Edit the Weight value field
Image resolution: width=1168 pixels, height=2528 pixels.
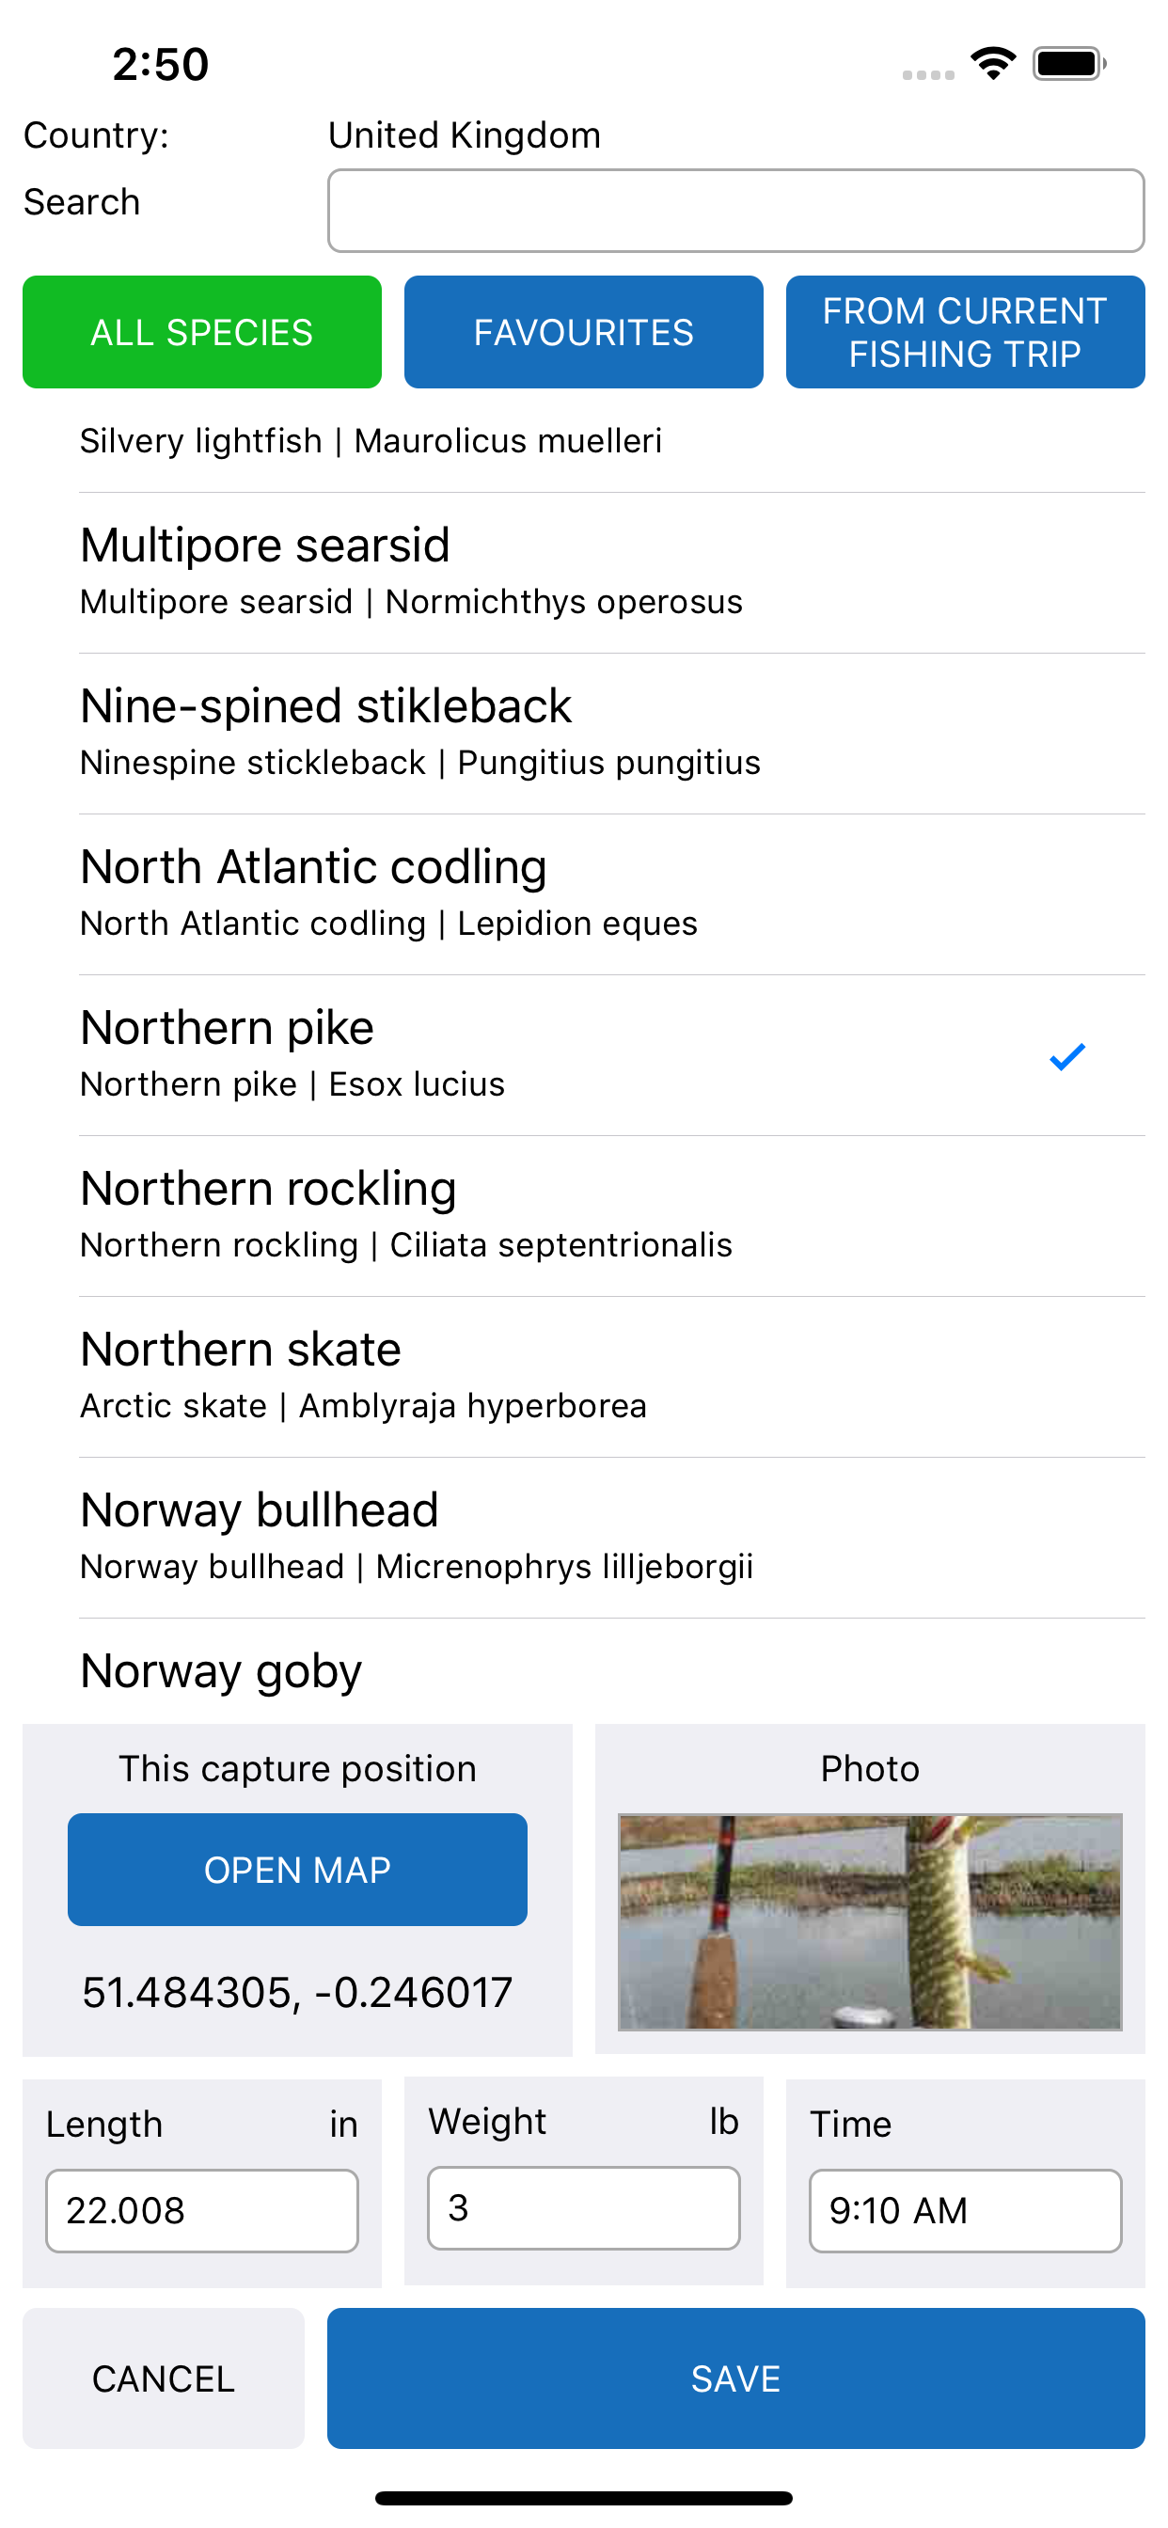[584, 2208]
